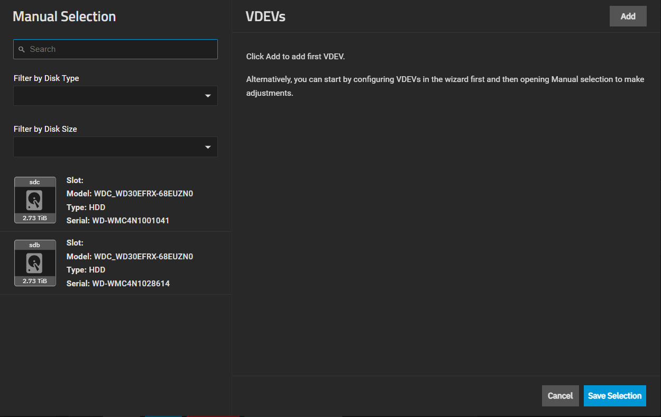Click the Slot label of sdb

click(x=75, y=243)
